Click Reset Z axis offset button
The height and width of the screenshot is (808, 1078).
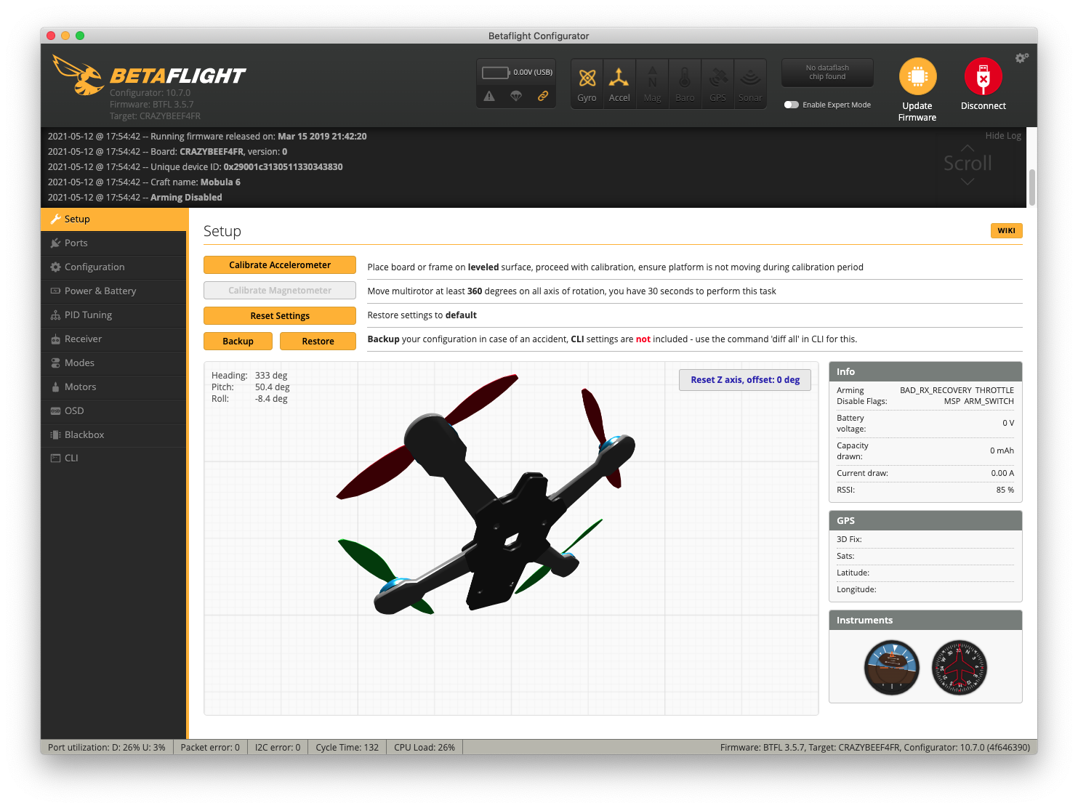pos(745,380)
